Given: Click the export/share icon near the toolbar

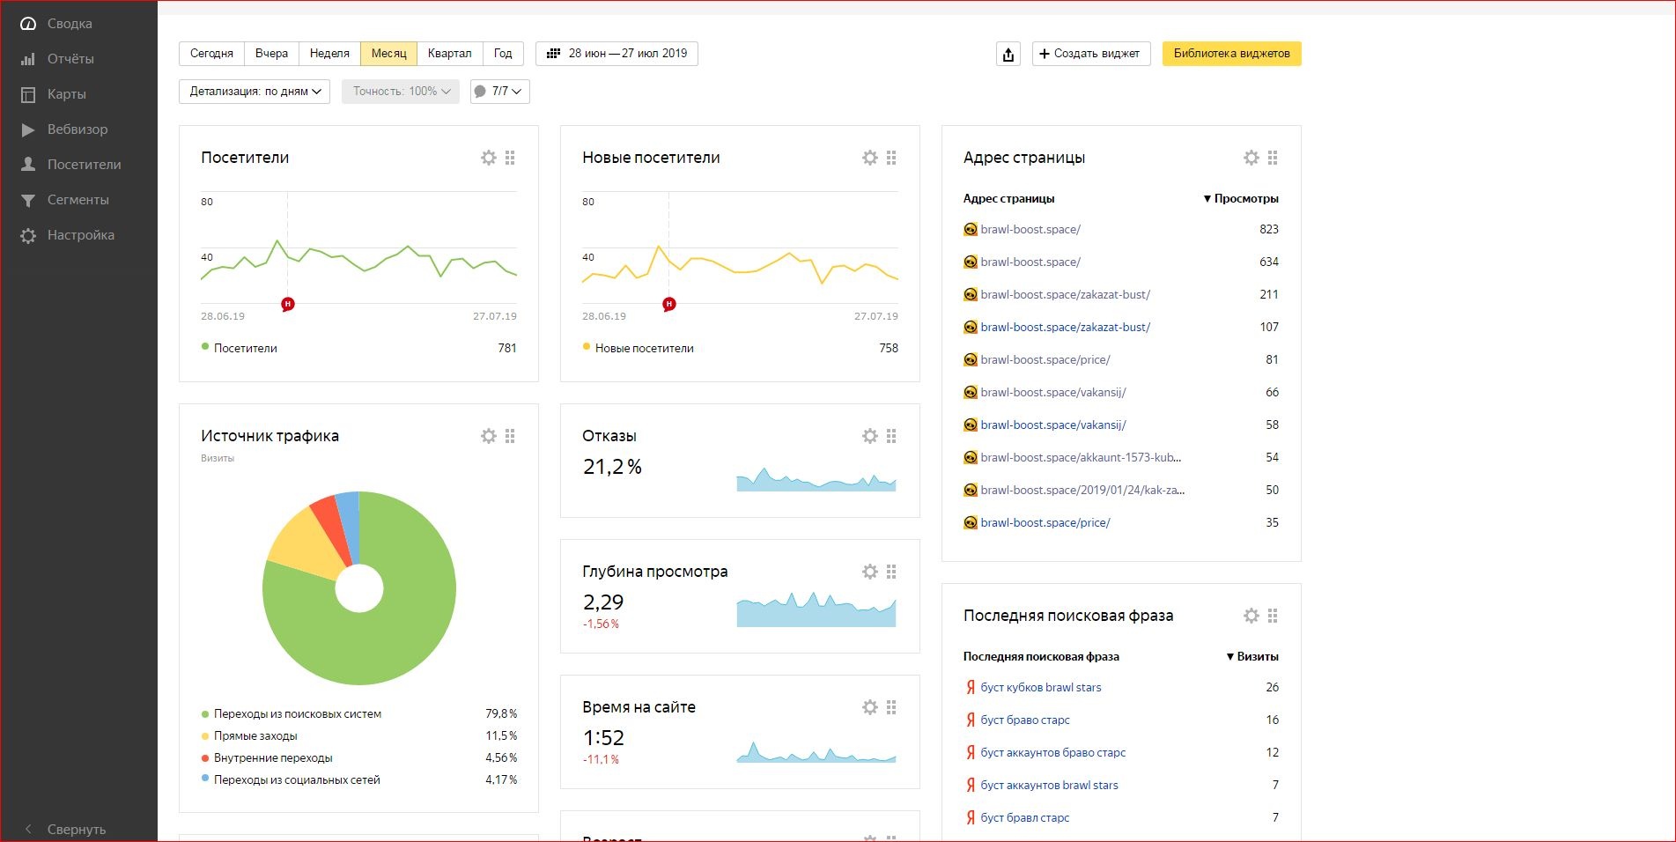Looking at the screenshot, I should click(x=1008, y=54).
